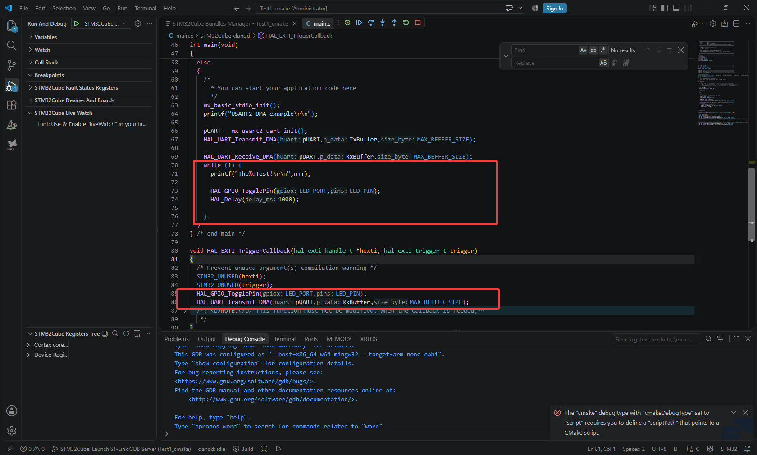The width and height of the screenshot is (757, 455).
Task: Go to next match in Find widget
Action: click(x=659, y=50)
